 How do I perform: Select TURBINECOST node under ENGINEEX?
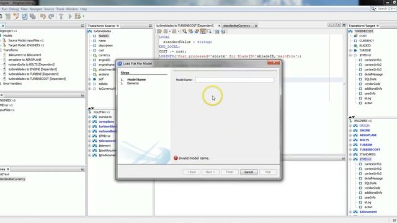[370, 150]
